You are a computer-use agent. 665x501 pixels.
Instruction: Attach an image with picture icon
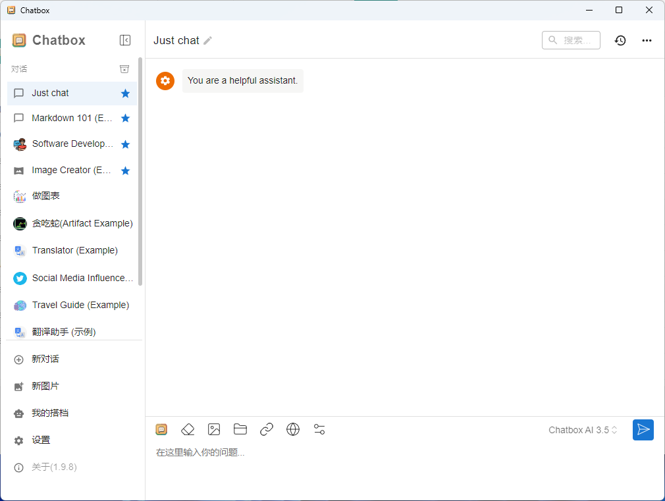tap(214, 429)
